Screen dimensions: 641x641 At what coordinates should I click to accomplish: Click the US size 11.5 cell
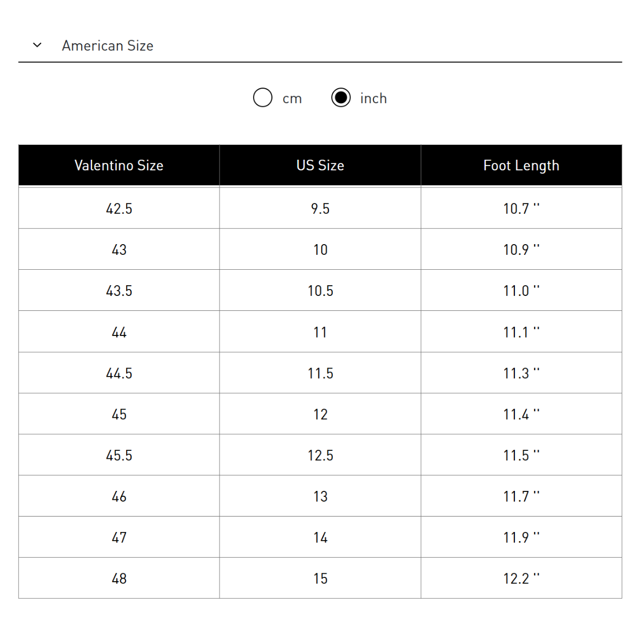click(x=320, y=373)
